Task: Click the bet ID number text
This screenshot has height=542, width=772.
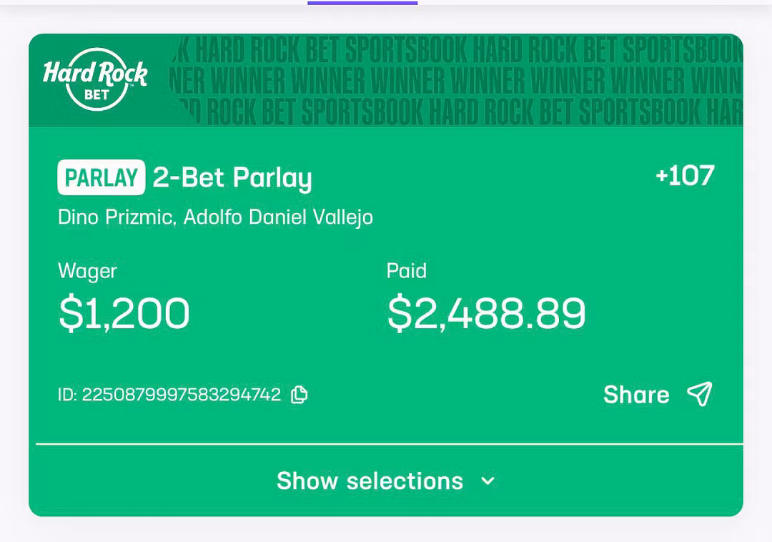Action: click(x=182, y=395)
